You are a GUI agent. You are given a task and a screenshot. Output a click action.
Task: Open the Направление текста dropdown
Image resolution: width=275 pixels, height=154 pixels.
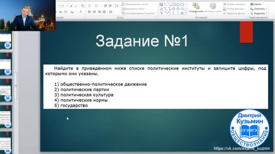pos(136,4)
